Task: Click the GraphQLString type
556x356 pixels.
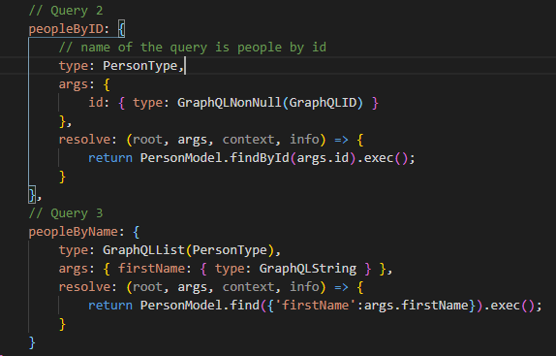Action: 308,269
